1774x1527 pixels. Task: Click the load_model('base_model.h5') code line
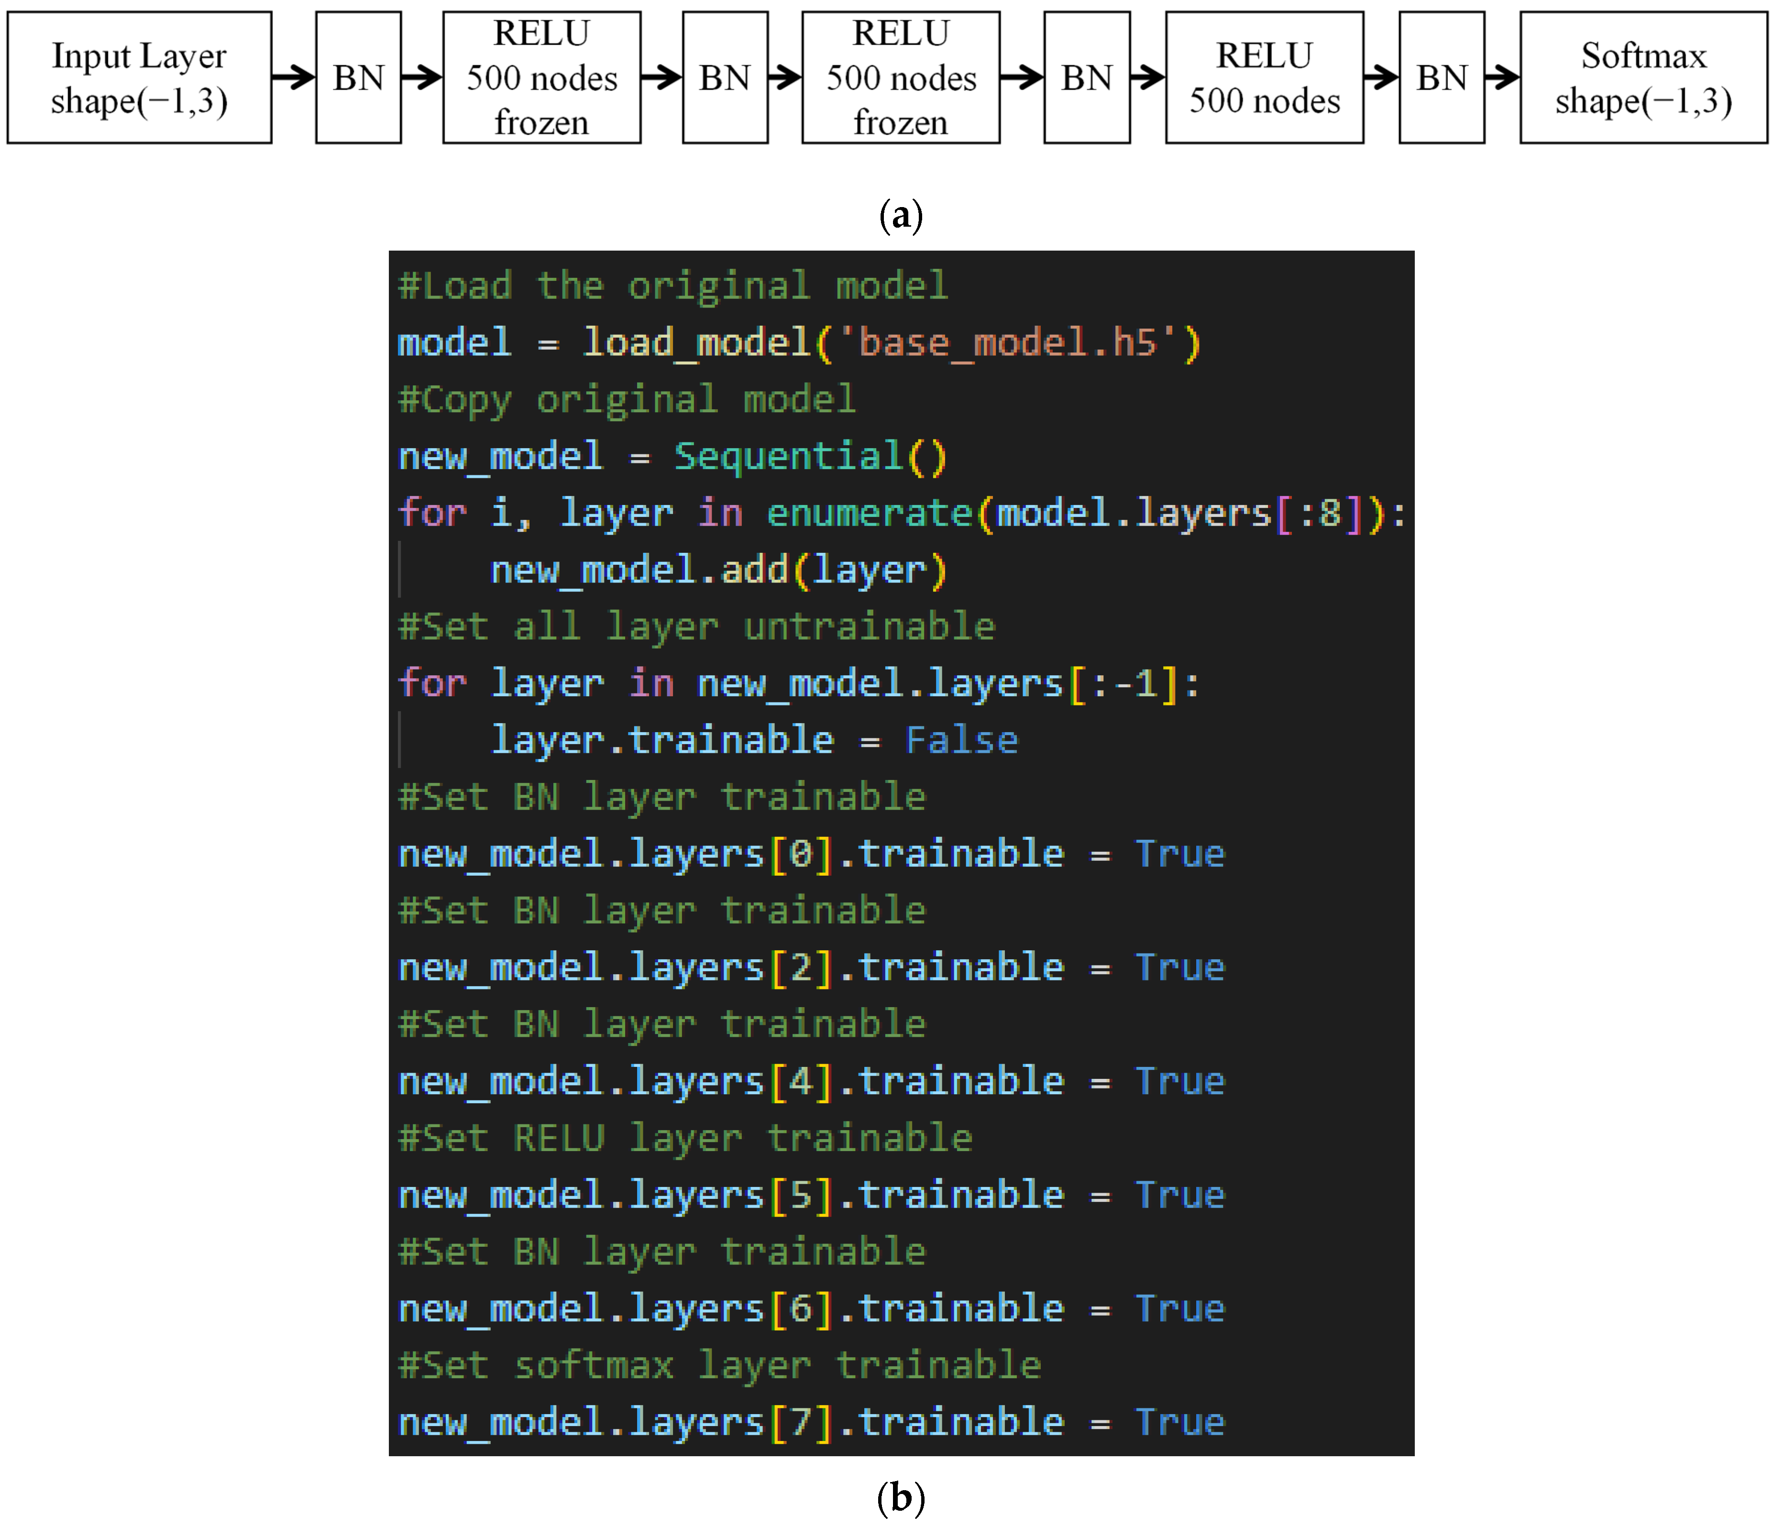(800, 343)
